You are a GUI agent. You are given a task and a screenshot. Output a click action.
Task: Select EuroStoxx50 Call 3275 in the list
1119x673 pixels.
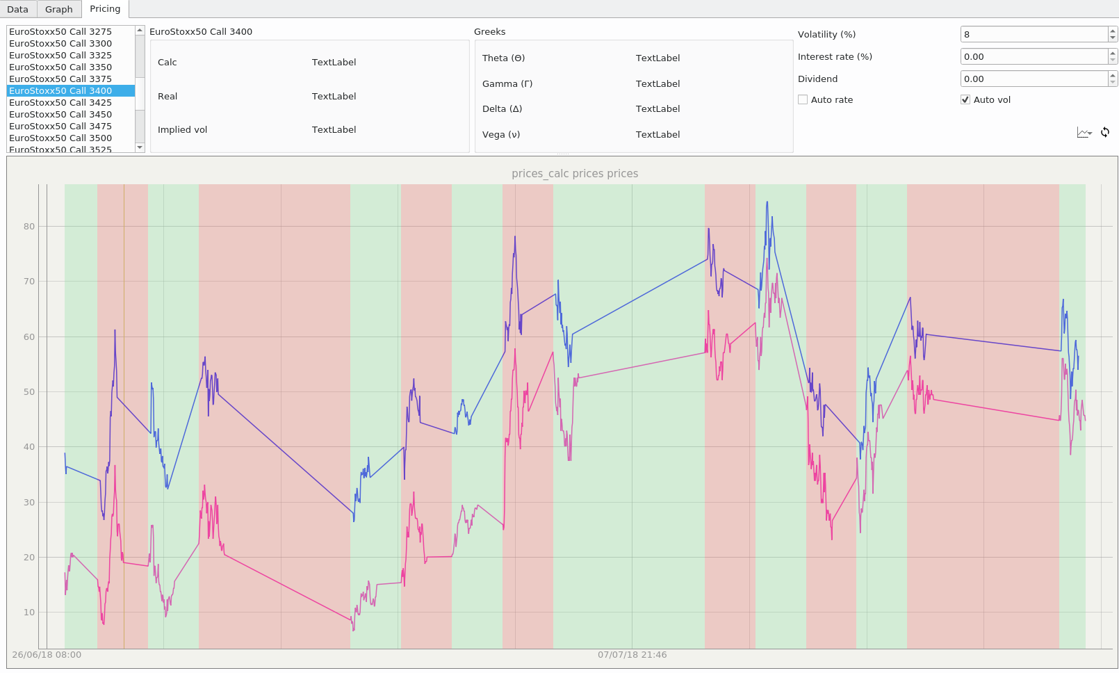tap(71, 31)
